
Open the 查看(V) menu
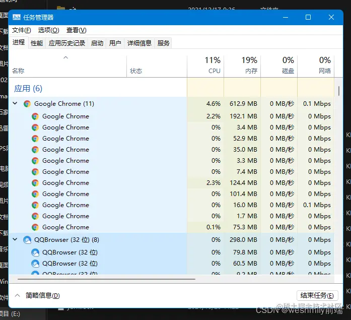(77, 30)
